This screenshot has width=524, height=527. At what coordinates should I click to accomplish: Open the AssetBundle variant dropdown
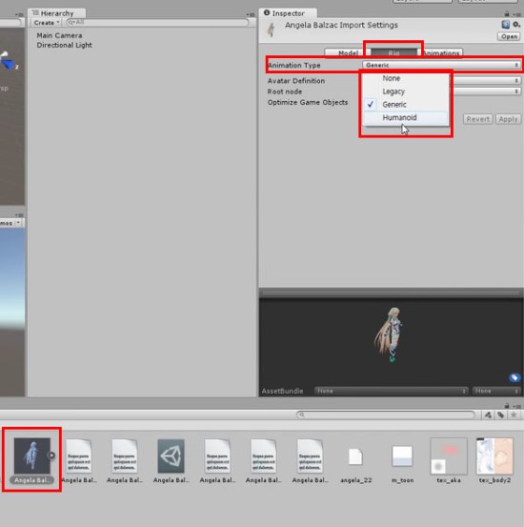[496, 391]
